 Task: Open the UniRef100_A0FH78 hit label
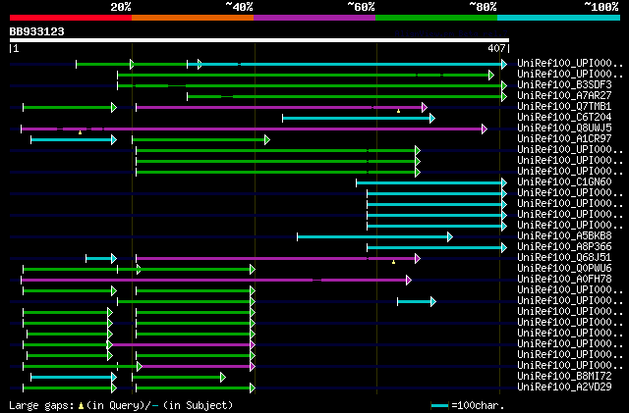(x=564, y=280)
